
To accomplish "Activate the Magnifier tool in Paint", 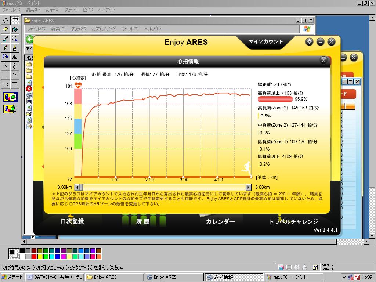I will click(x=15, y=38).
